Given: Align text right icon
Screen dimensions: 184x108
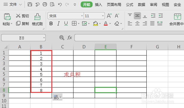Looking at the screenshot, I should click(x=145, y=23).
